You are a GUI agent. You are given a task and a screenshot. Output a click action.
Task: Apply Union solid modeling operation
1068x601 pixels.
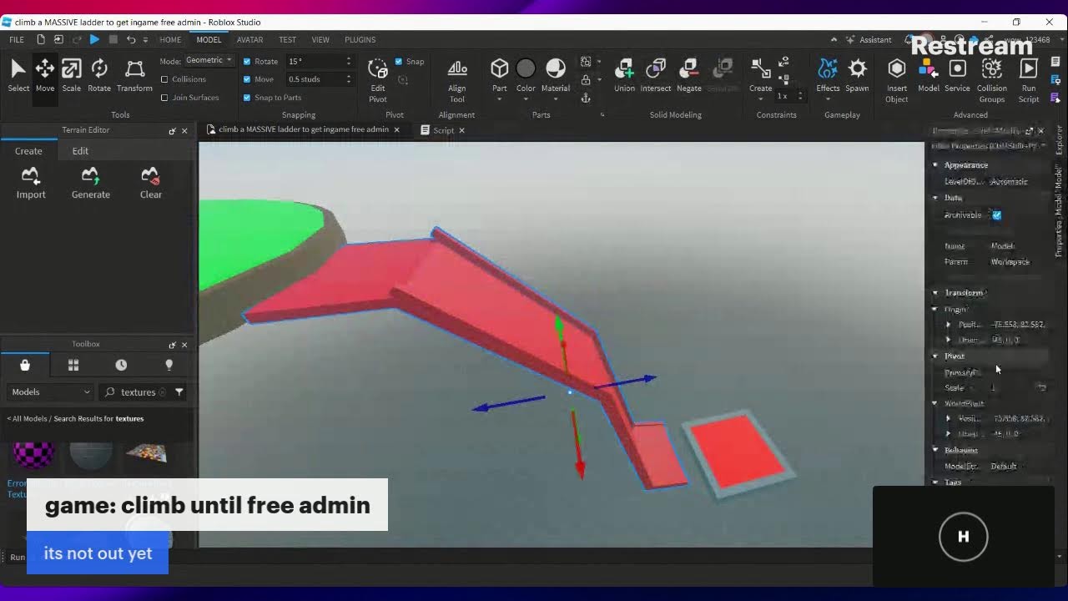[x=624, y=75]
